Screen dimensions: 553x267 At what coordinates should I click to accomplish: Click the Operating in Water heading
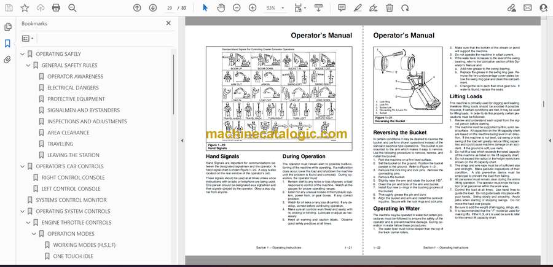coord(396,209)
